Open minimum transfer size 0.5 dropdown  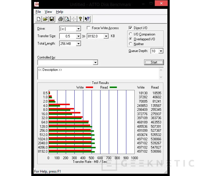pyautogui.click(x=78, y=36)
